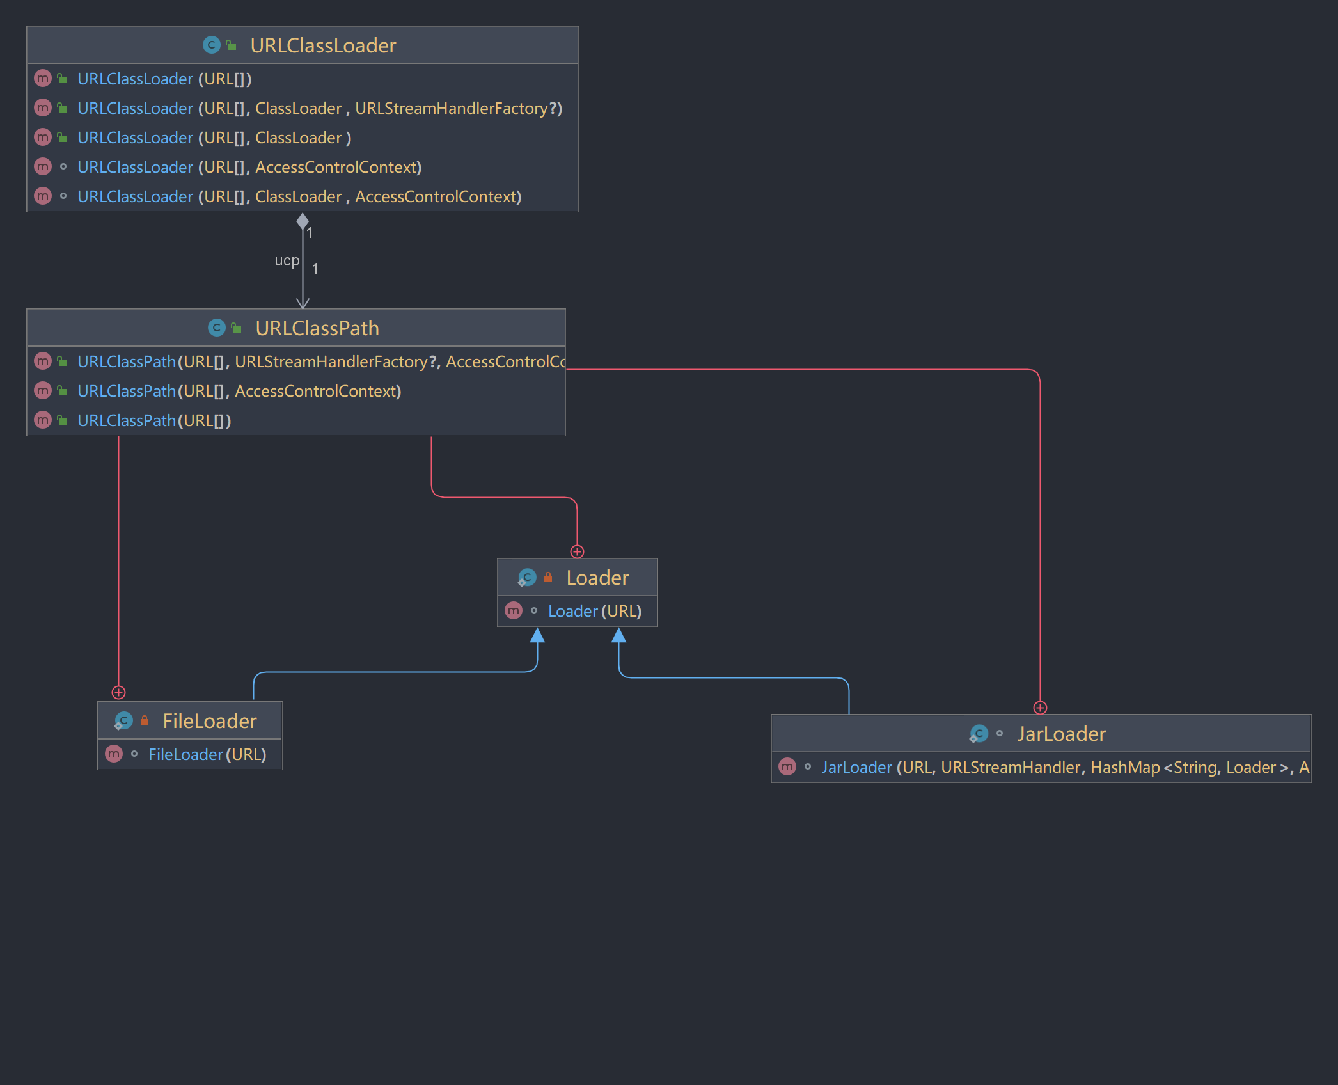Click the JarLoader class icon
This screenshot has width=1338, height=1085.
[x=979, y=734]
